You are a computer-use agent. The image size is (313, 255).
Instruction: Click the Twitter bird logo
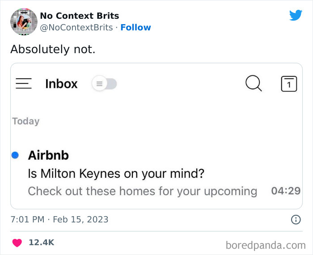296,15
